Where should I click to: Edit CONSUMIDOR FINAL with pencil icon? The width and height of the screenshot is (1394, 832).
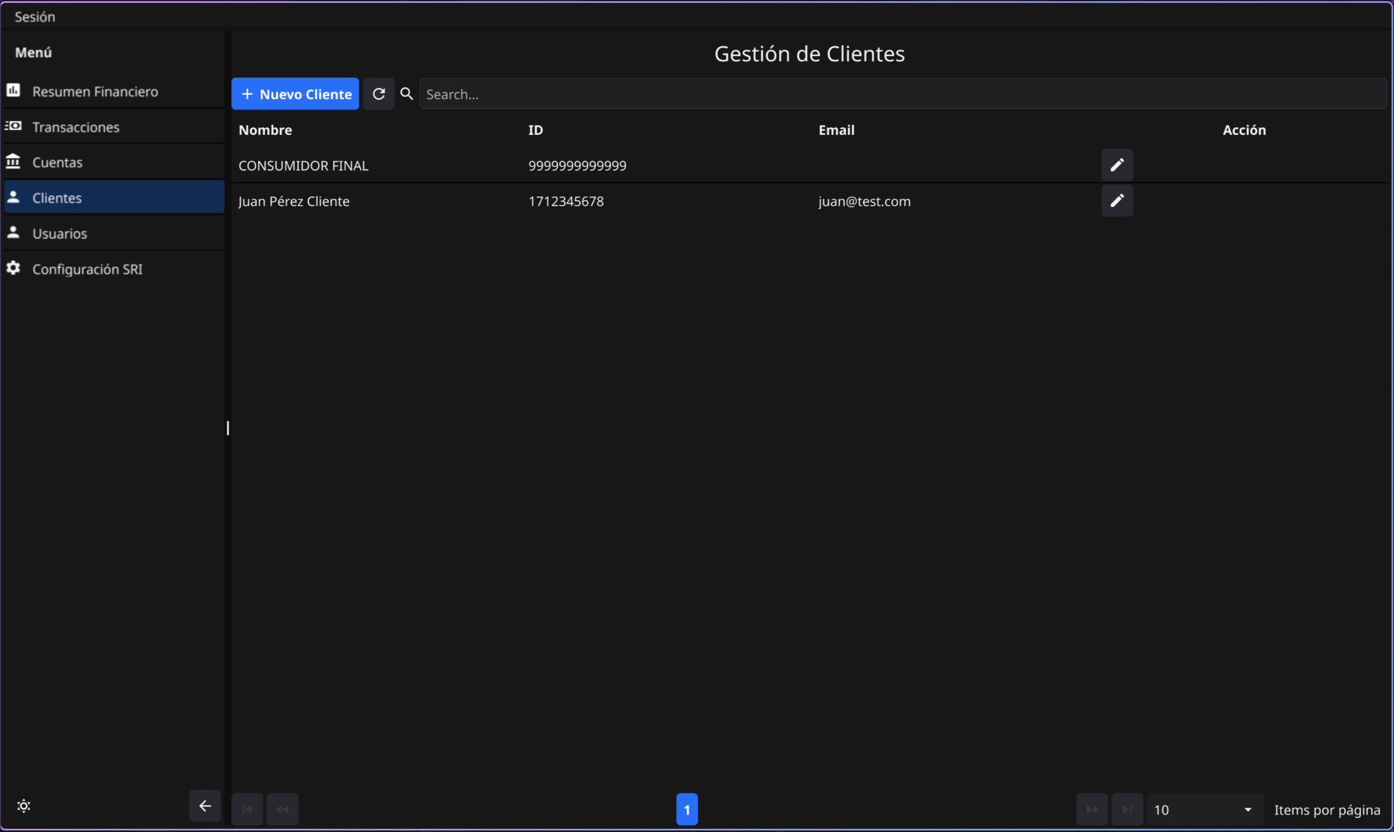click(1116, 165)
